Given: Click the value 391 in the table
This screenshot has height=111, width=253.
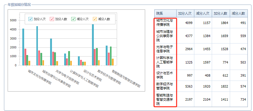Looking at the screenshot, I should [243, 75].
